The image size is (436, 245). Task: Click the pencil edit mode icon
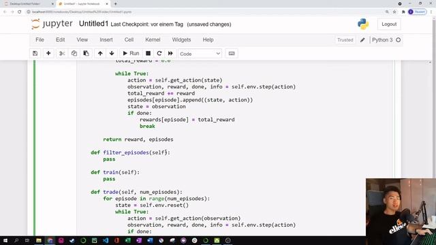coord(362,40)
